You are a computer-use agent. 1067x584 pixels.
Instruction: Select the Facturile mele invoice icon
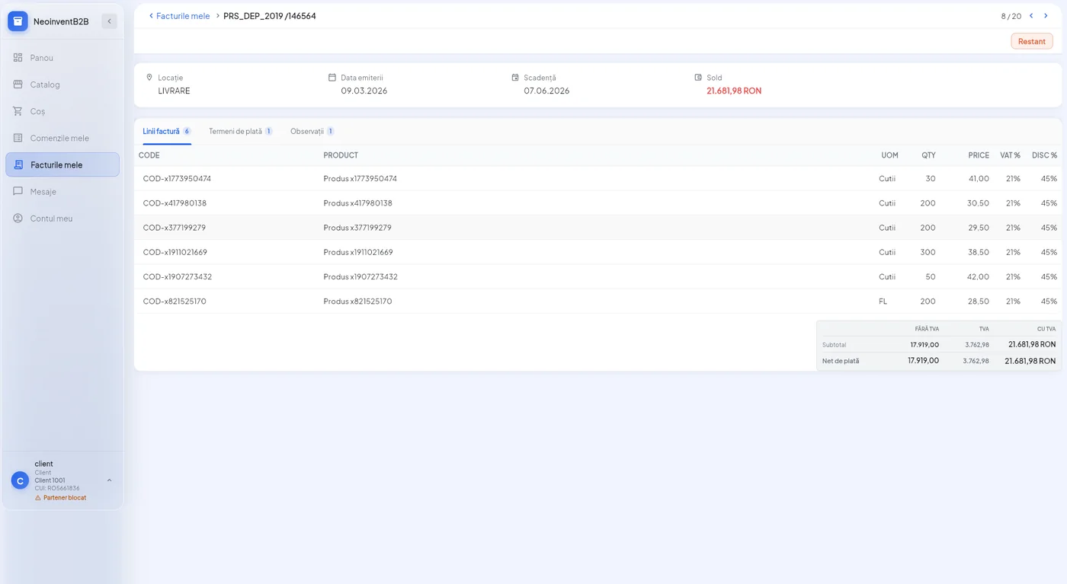coord(18,164)
